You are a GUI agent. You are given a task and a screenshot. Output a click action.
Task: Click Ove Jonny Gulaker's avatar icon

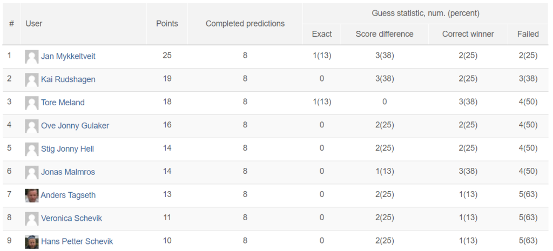pos(32,126)
